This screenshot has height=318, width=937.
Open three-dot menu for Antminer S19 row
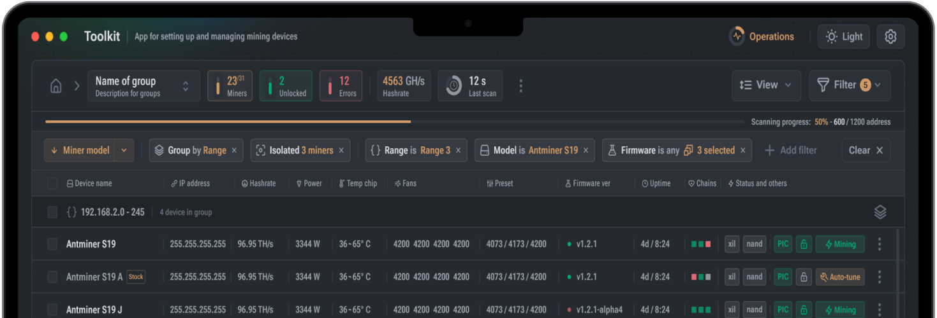pos(880,244)
